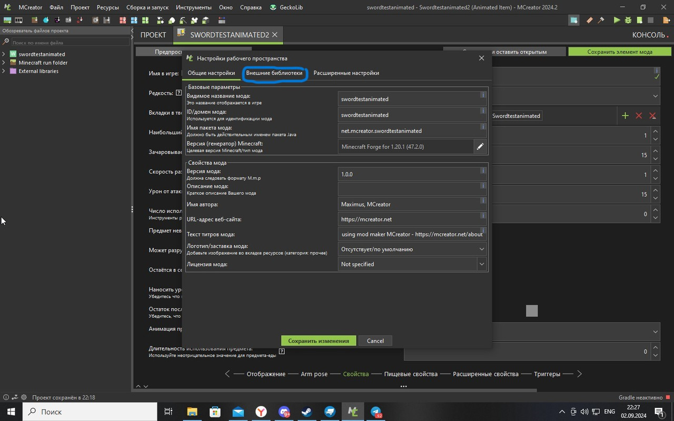Click the gray stop square toolbar icon
This screenshot has height=421, width=674.
coord(650,20)
